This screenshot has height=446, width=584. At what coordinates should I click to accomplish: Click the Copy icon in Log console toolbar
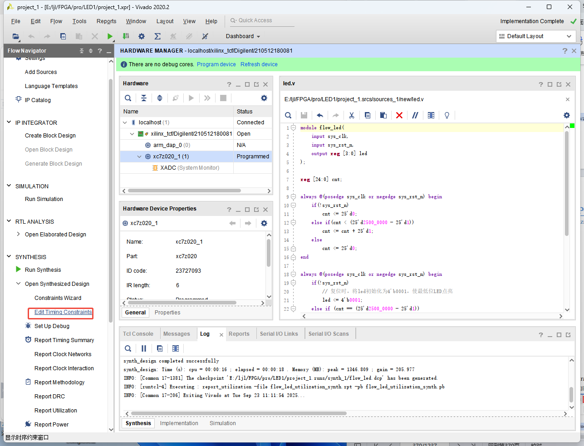[x=160, y=348]
